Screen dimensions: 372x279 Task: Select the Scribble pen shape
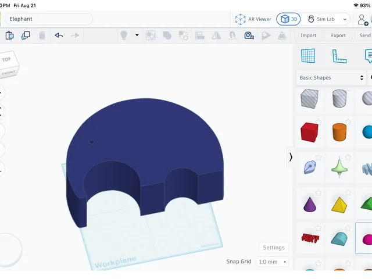pyautogui.click(x=310, y=167)
